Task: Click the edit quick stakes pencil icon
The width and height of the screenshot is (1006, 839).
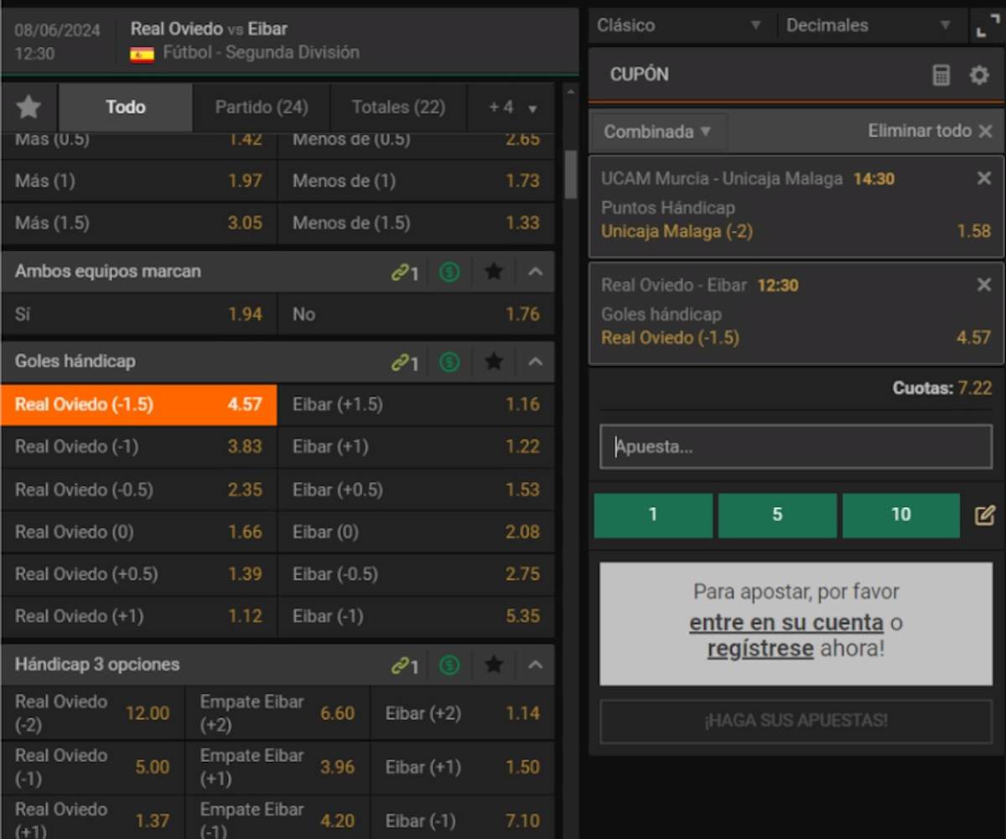Action: tap(984, 515)
